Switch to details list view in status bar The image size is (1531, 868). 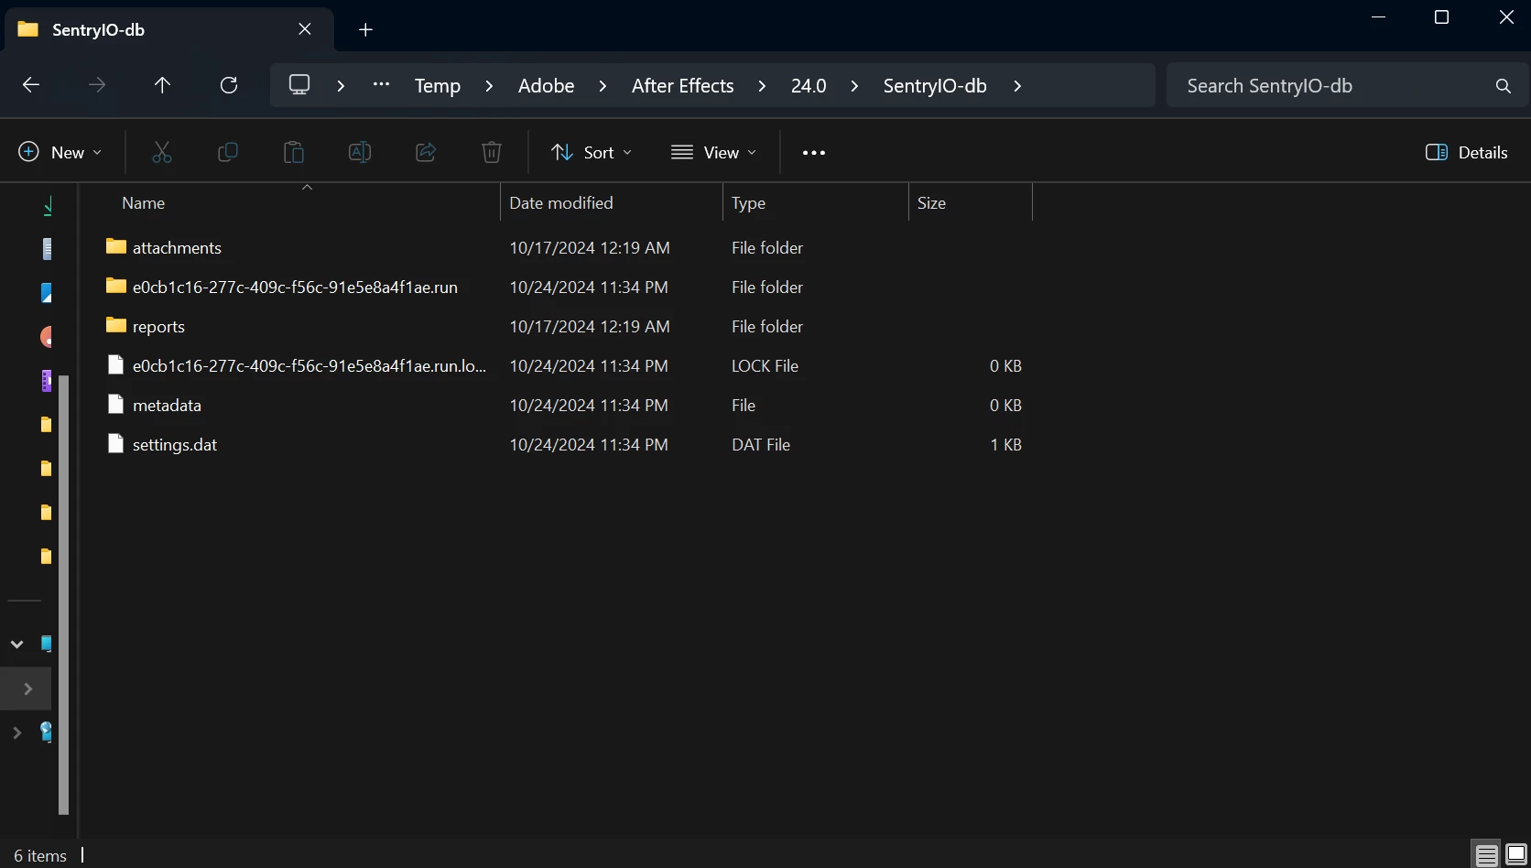tap(1487, 855)
